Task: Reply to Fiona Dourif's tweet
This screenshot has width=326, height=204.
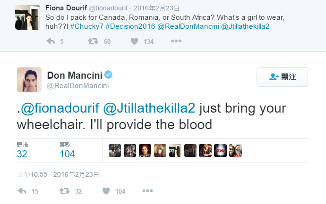Action: coord(51,41)
